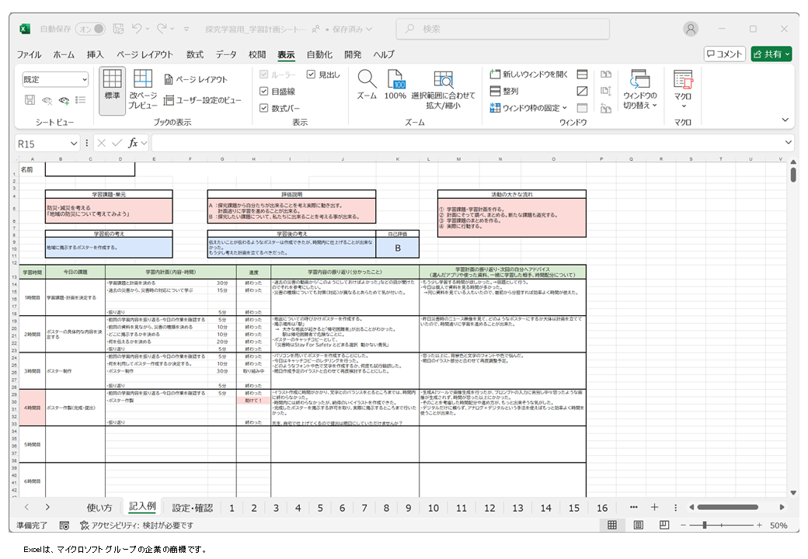The height and width of the screenshot is (559, 808).
Task: Toggle the 数式バー formula bar checkbox
Action: (264, 108)
